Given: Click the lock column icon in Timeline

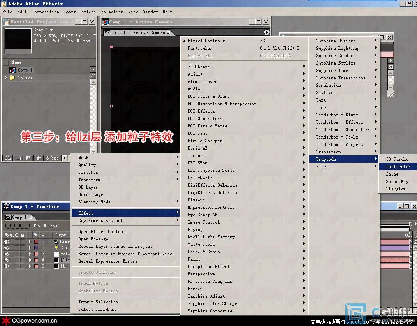Looking at the screenshot, I should tap(23, 235).
